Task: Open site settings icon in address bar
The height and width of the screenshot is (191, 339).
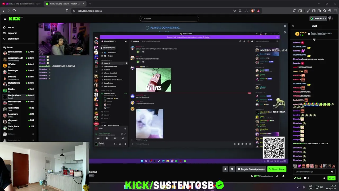Action: tap(74, 11)
